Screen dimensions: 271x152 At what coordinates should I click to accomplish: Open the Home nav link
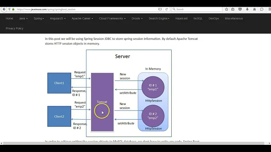9,18
